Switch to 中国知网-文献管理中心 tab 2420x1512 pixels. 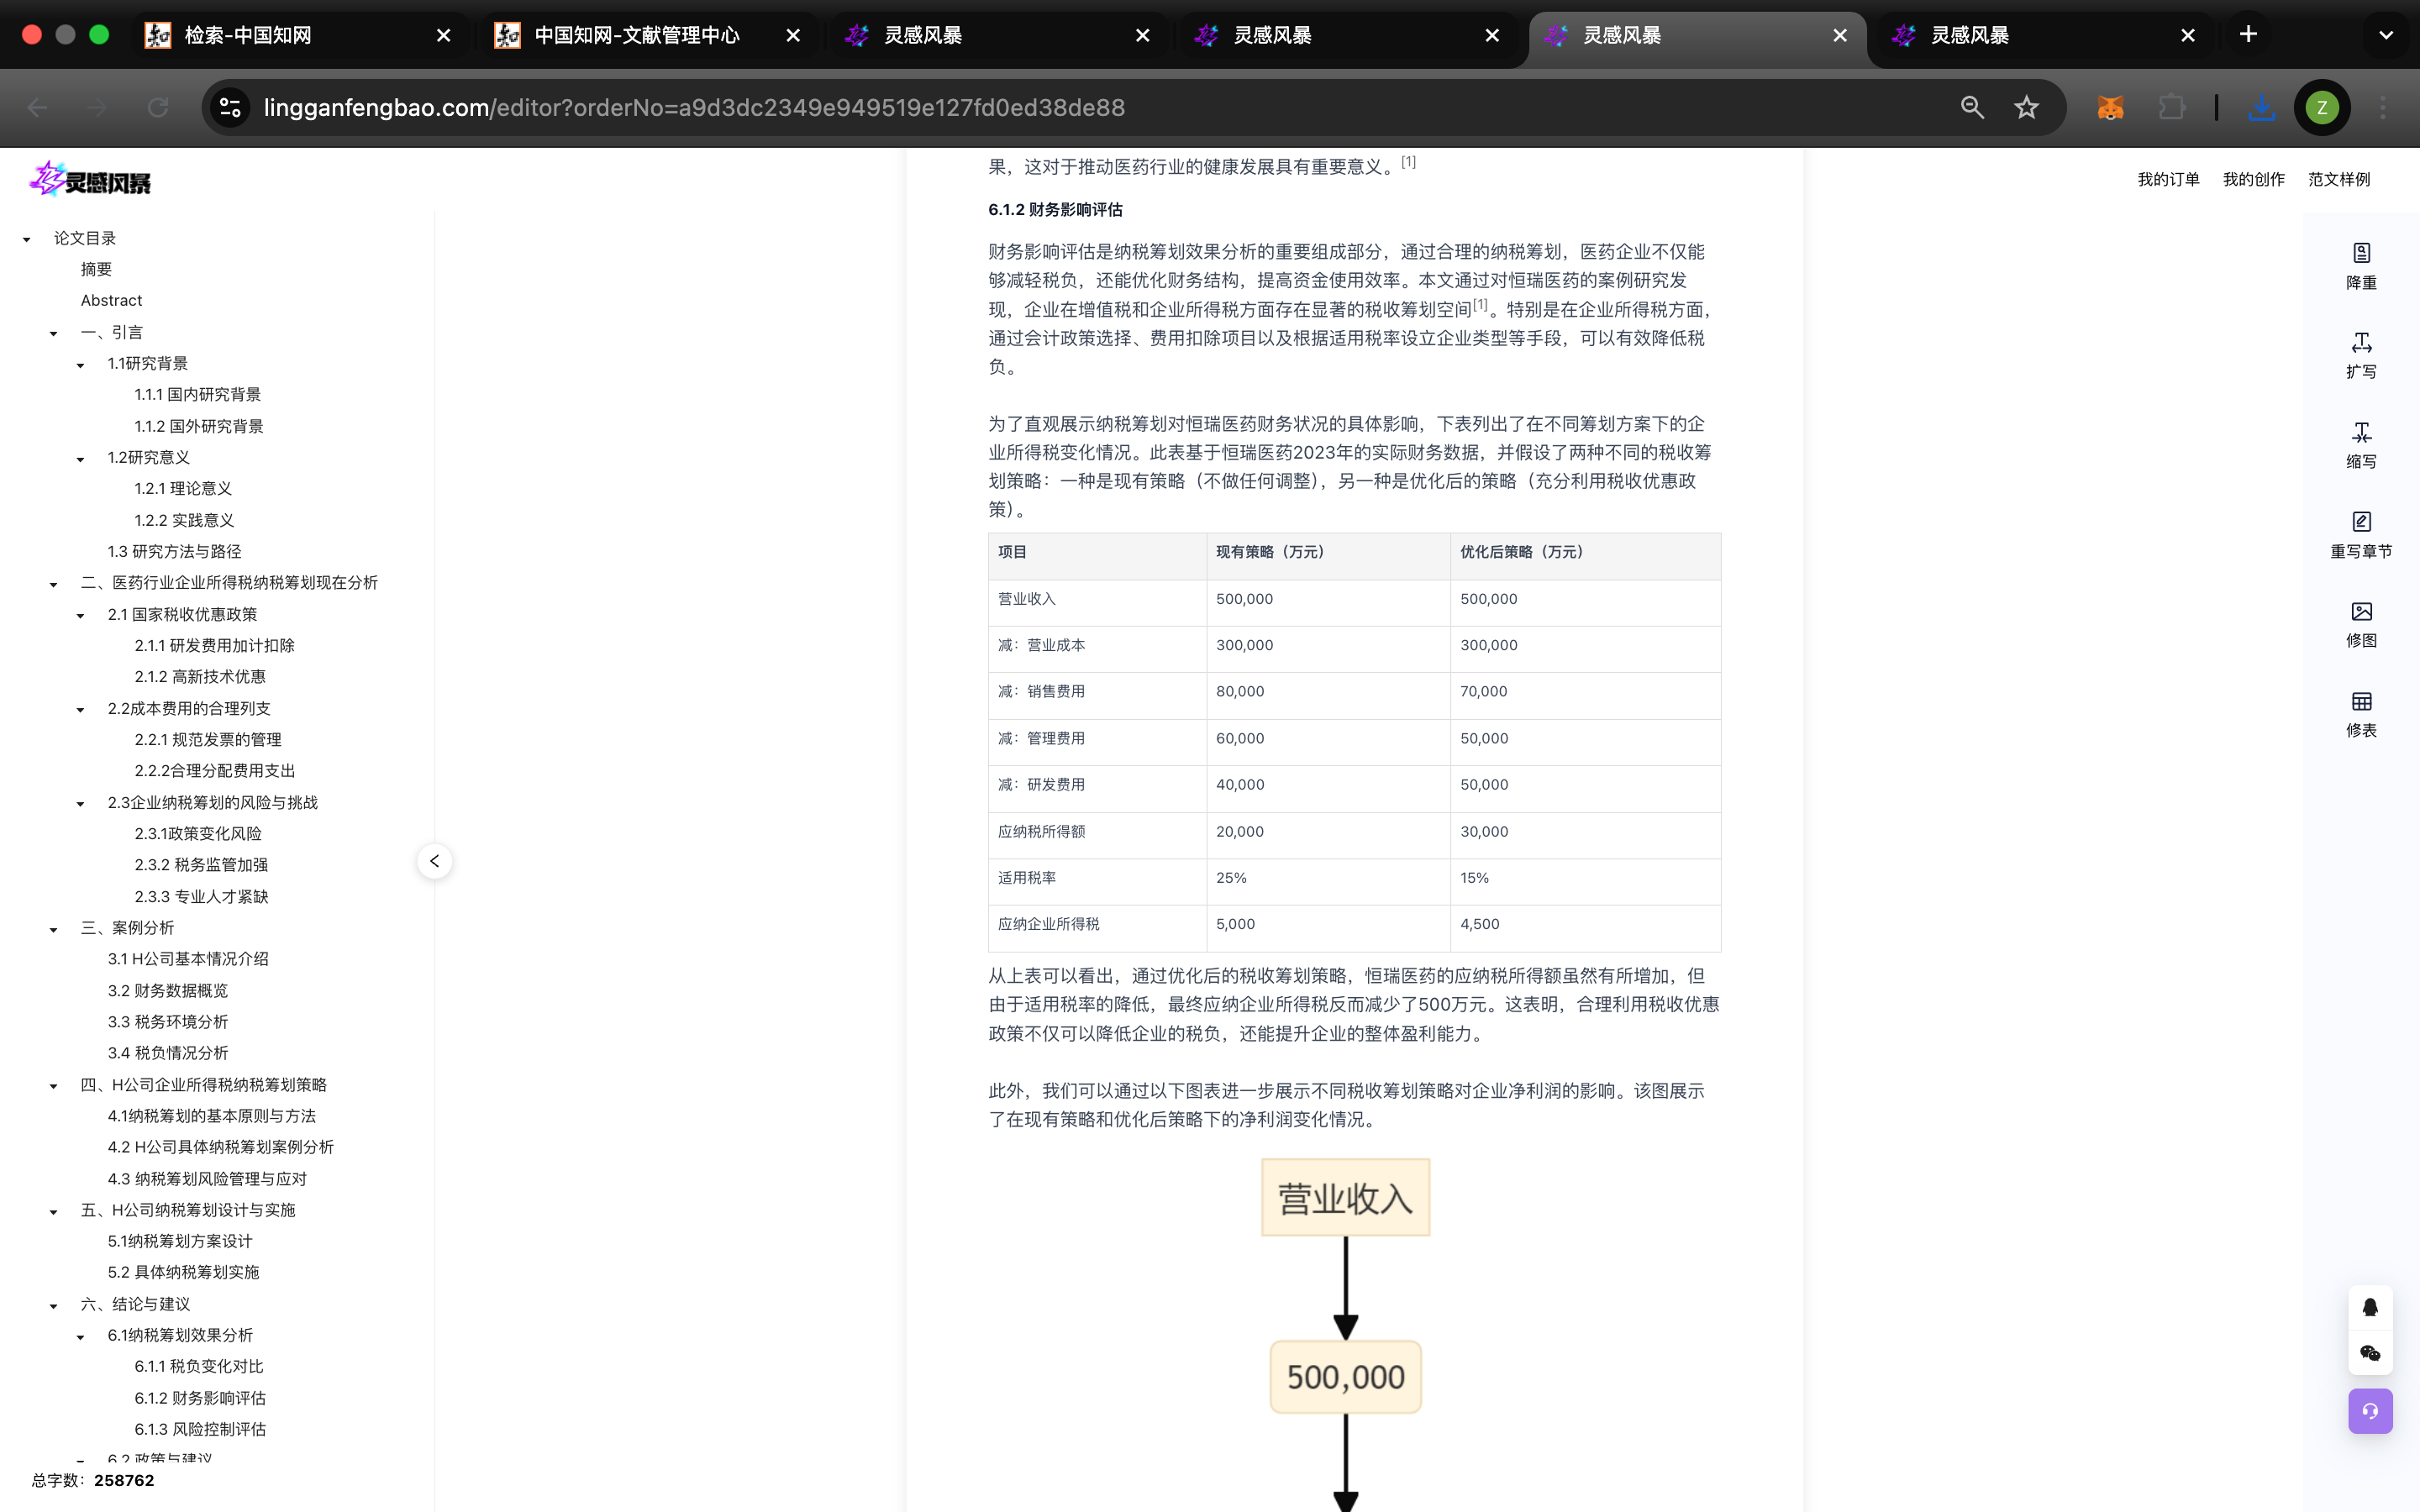pyautogui.click(x=636, y=35)
